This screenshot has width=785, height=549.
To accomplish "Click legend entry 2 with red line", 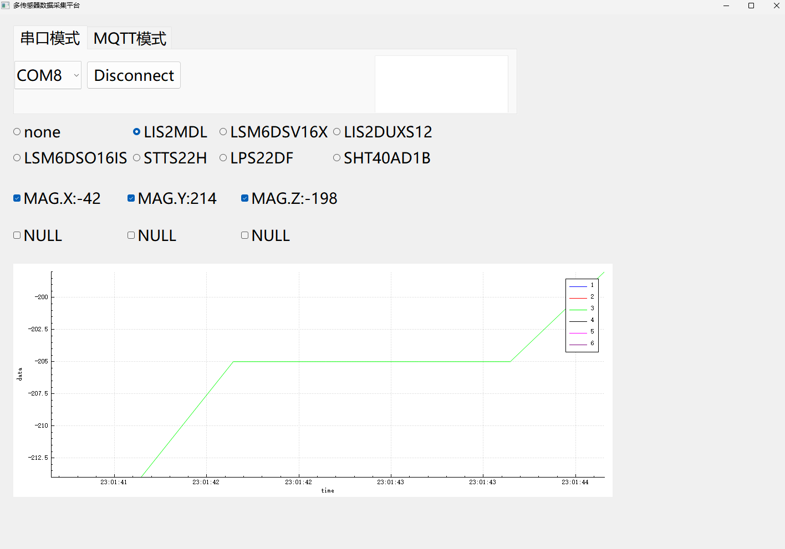I will pyautogui.click(x=582, y=297).
